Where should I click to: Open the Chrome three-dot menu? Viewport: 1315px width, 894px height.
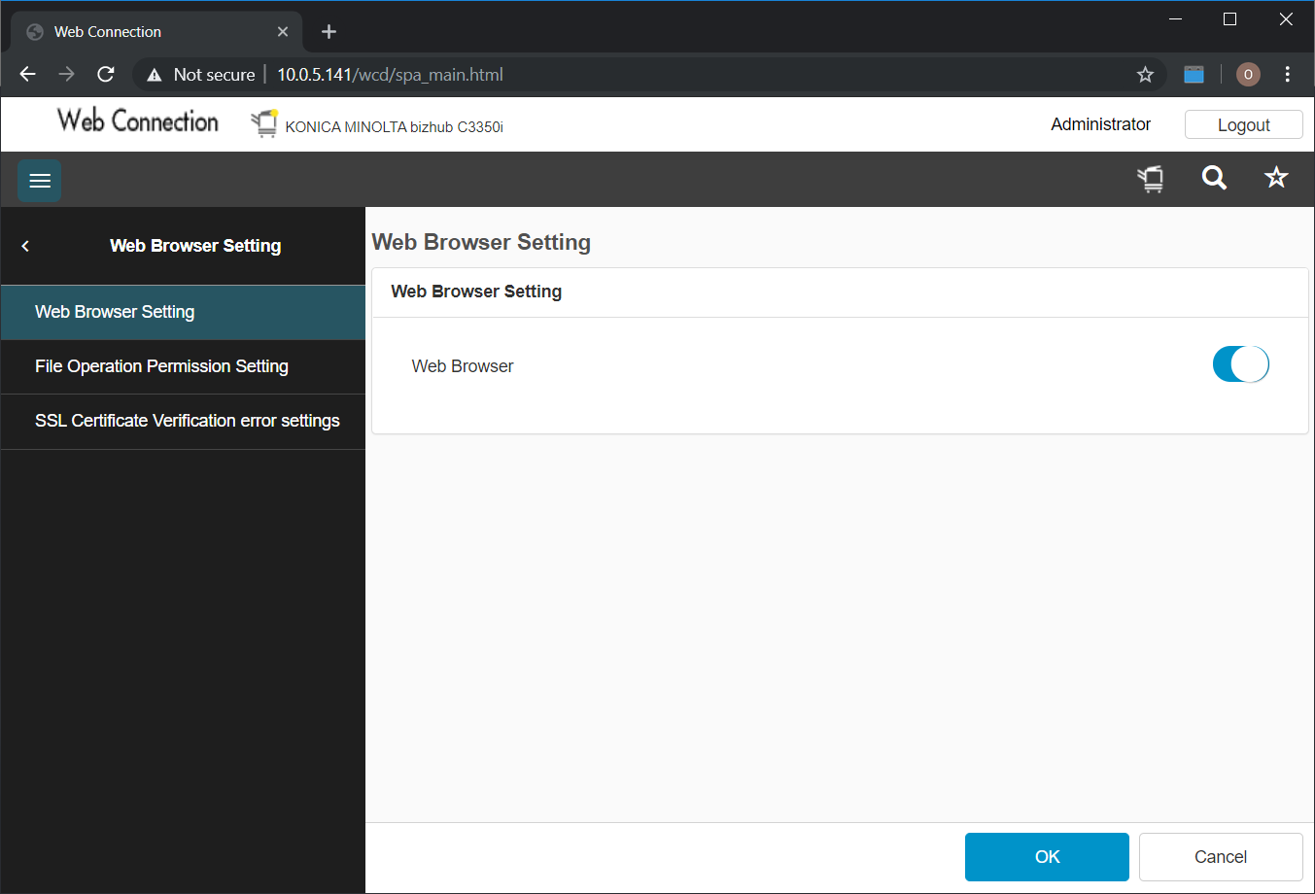pos(1287,75)
